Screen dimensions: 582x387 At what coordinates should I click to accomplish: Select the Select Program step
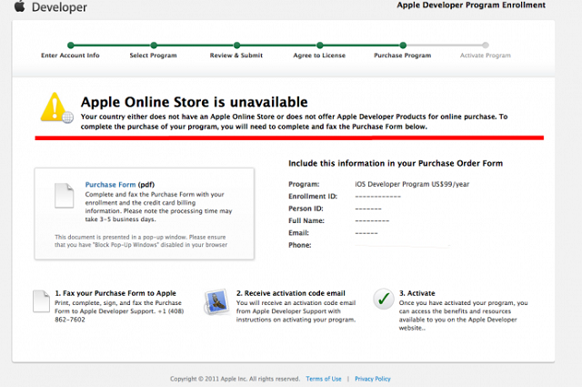click(x=153, y=56)
